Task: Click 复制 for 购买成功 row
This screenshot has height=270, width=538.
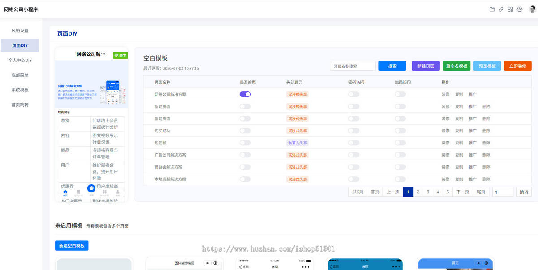Action: (459, 131)
